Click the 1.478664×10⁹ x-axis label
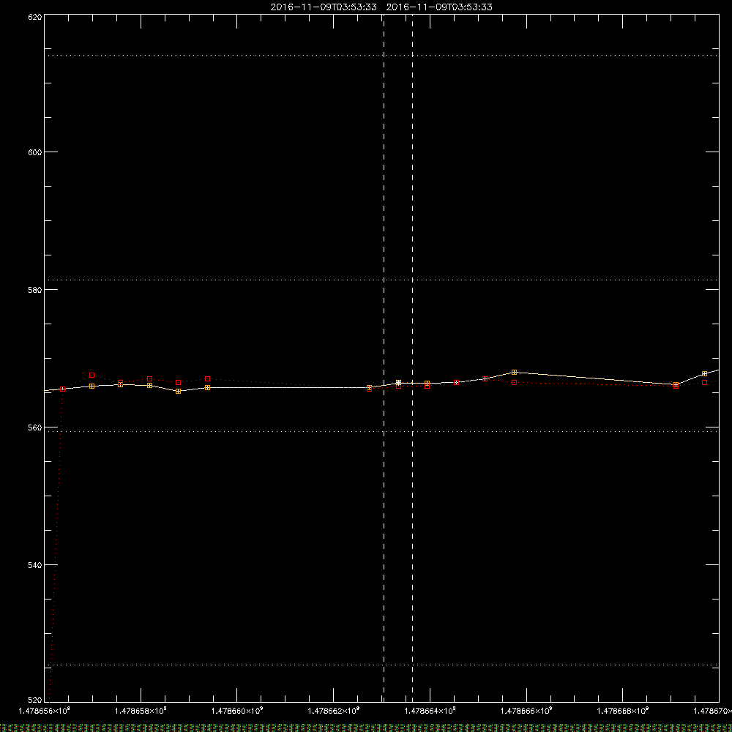Image resolution: width=732 pixels, height=732 pixels. coord(430,711)
